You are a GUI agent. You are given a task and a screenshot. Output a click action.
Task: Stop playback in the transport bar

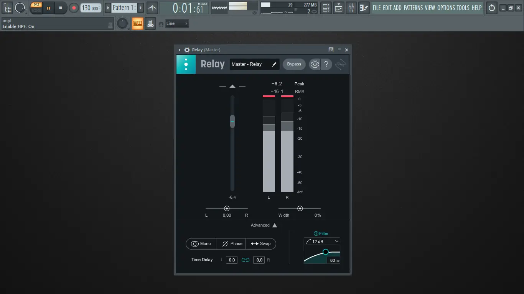tap(61, 8)
